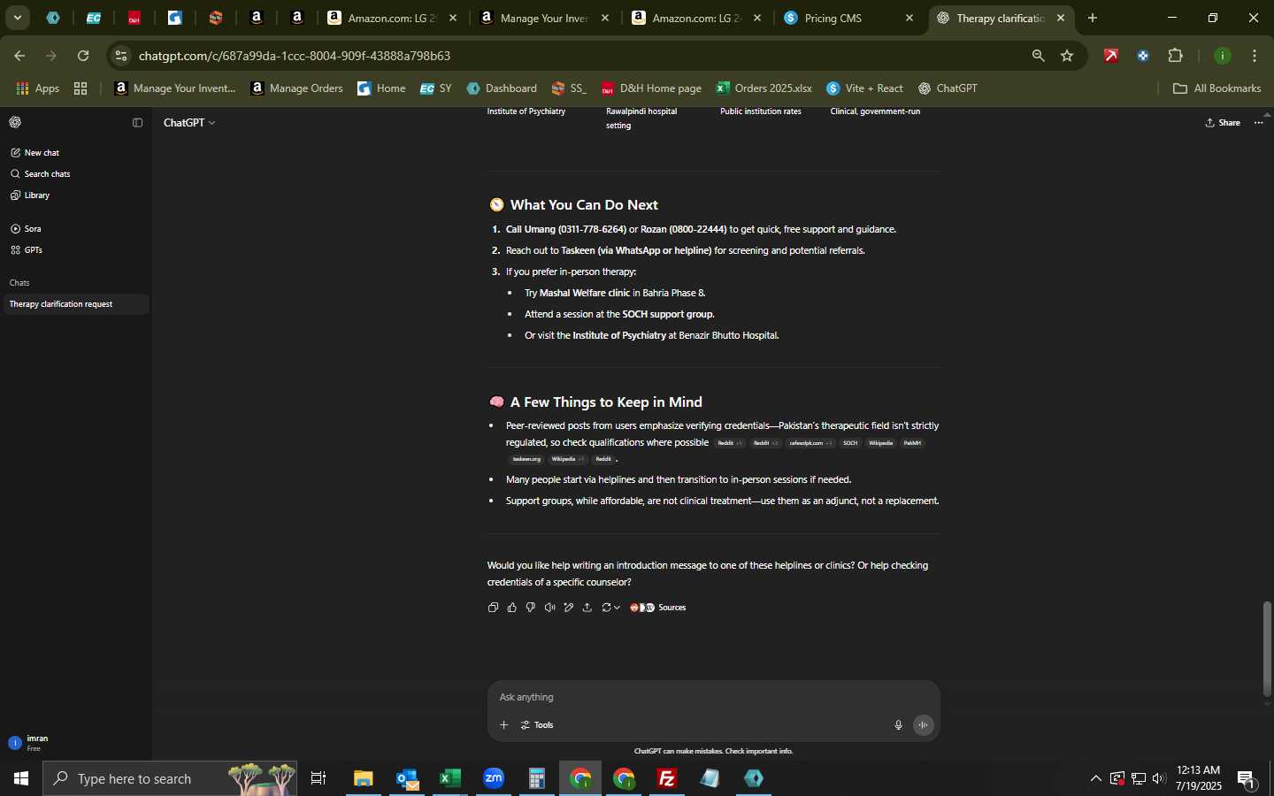Open the Chrome tab search dropdown

pyautogui.click(x=18, y=18)
